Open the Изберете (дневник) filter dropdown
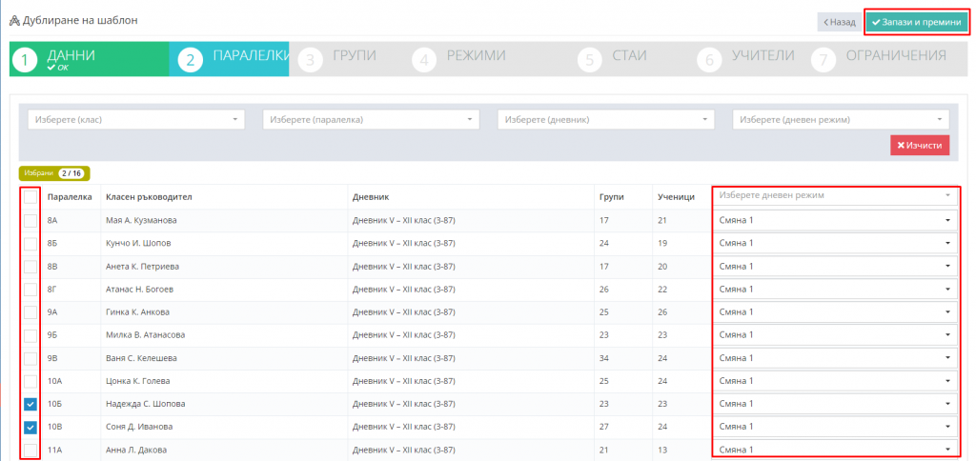Viewport: 976px width, 461px height. coord(605,119)
